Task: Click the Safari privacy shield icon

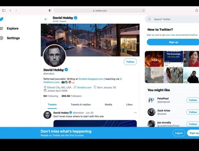Action: tap(50, 10)
